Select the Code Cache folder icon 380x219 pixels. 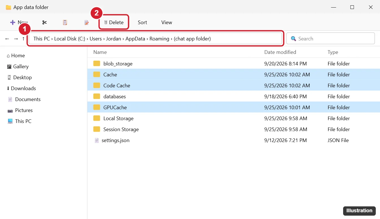point(97,86)
